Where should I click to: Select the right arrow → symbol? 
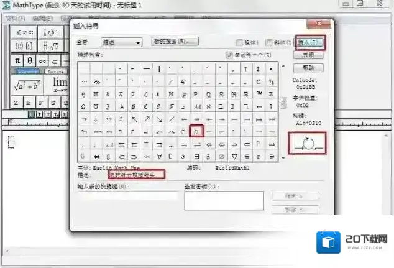(x=84, y=119)
